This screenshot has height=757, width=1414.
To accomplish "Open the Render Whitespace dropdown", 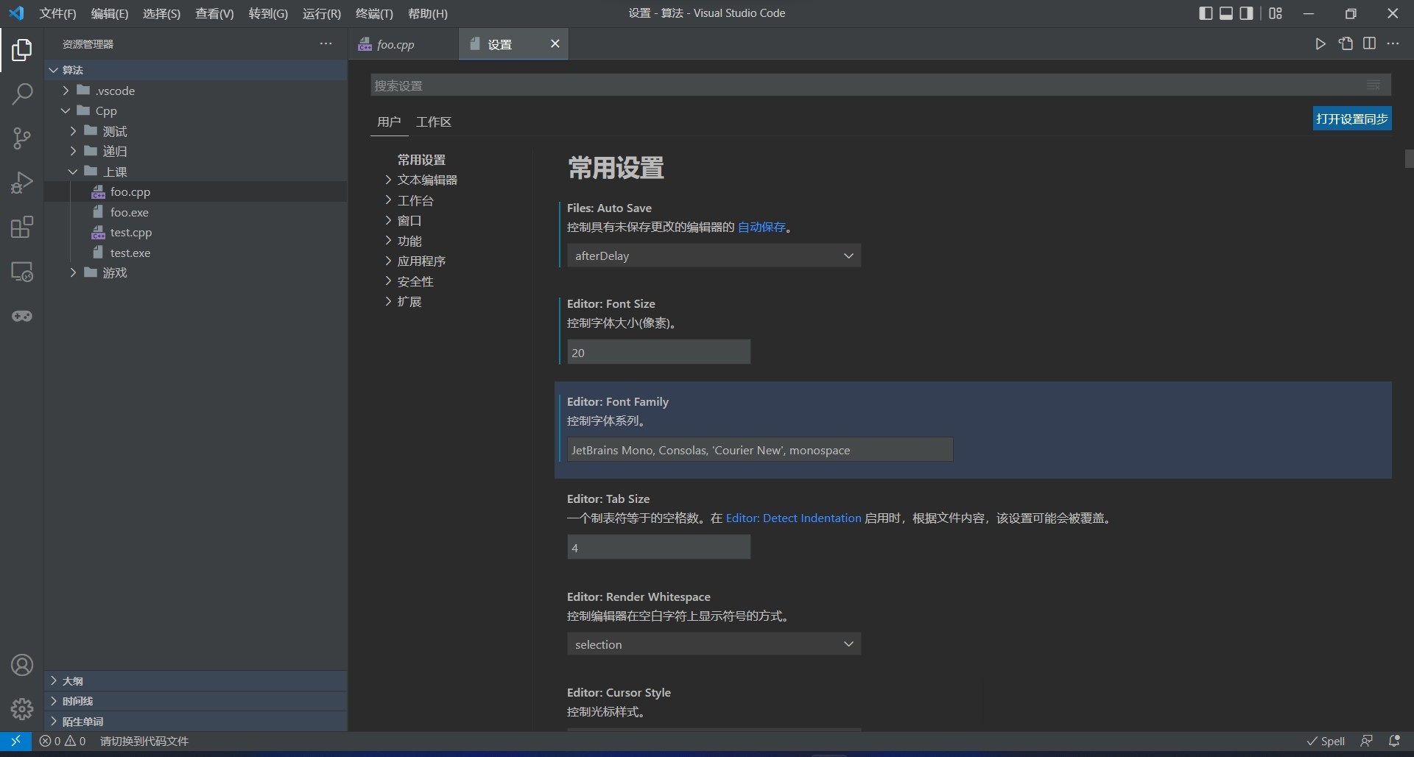I will (713, 644).
